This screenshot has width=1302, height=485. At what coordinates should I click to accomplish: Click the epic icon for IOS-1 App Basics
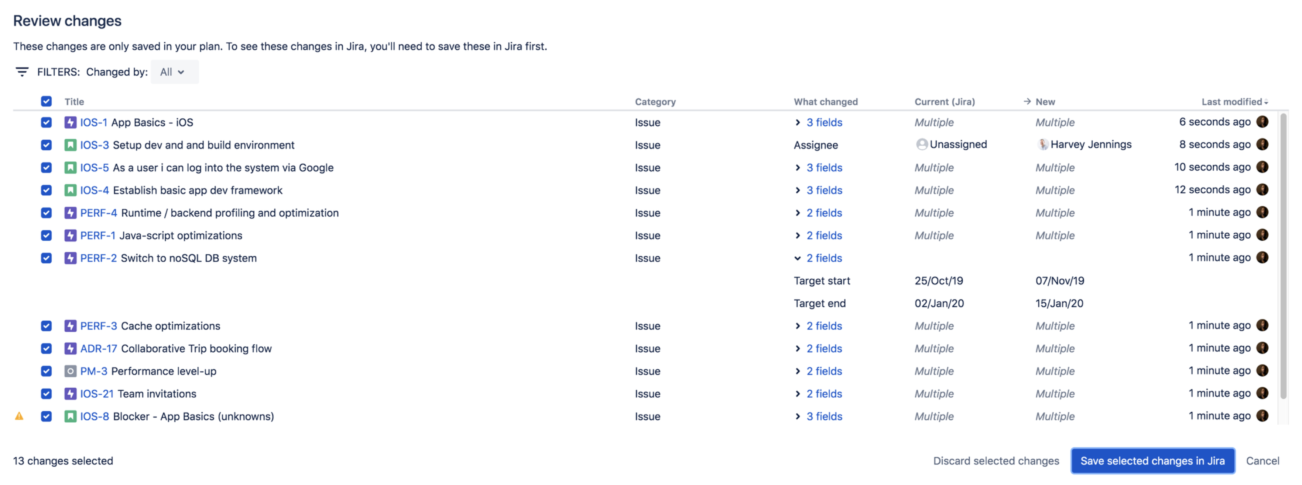click(70, 122)
